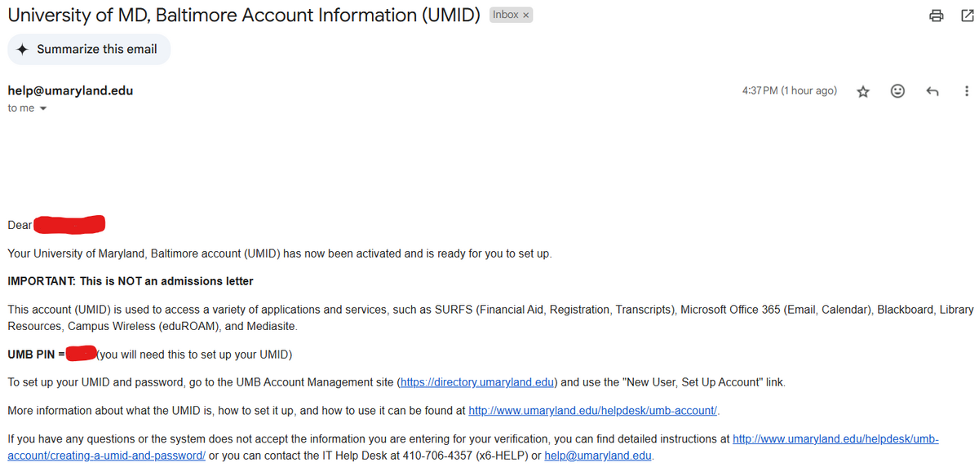The image size is (979, 467).
Task: Click the email subject title text
Action: point(244,15)
